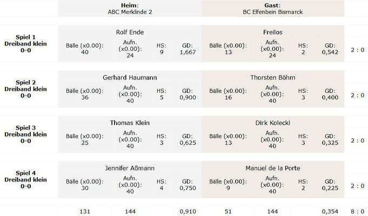Click Rolf Ende's GD value 1,667

point(188,52)
